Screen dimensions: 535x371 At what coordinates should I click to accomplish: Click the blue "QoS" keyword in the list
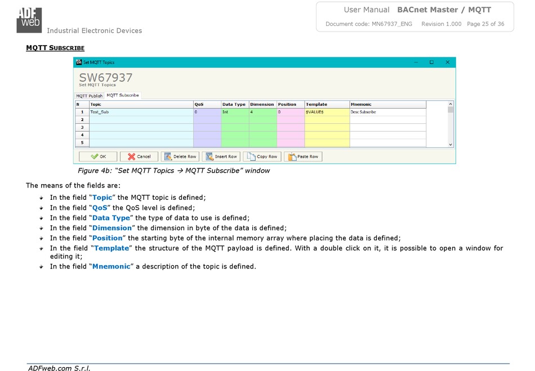[100, 208]
